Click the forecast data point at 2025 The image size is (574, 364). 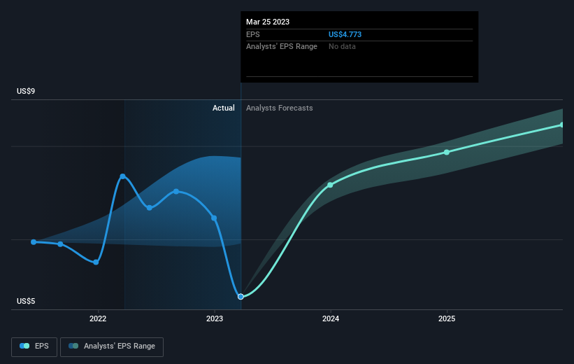click(447, 152)
